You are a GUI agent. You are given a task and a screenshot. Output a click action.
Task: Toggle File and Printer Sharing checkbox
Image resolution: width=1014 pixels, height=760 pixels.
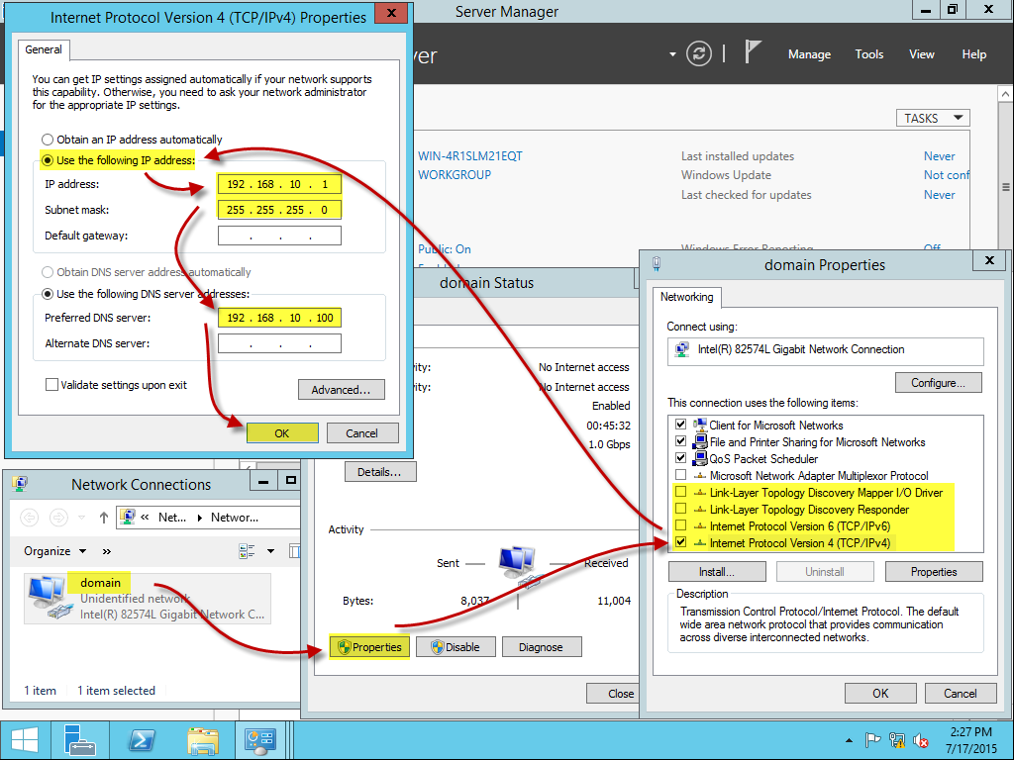pos(680,441)
